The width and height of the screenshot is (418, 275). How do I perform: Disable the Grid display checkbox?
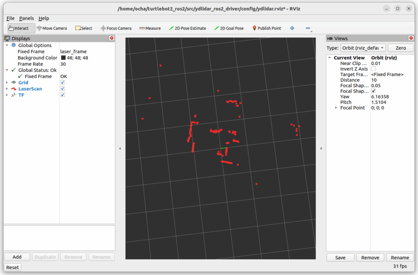pos(62,83)
